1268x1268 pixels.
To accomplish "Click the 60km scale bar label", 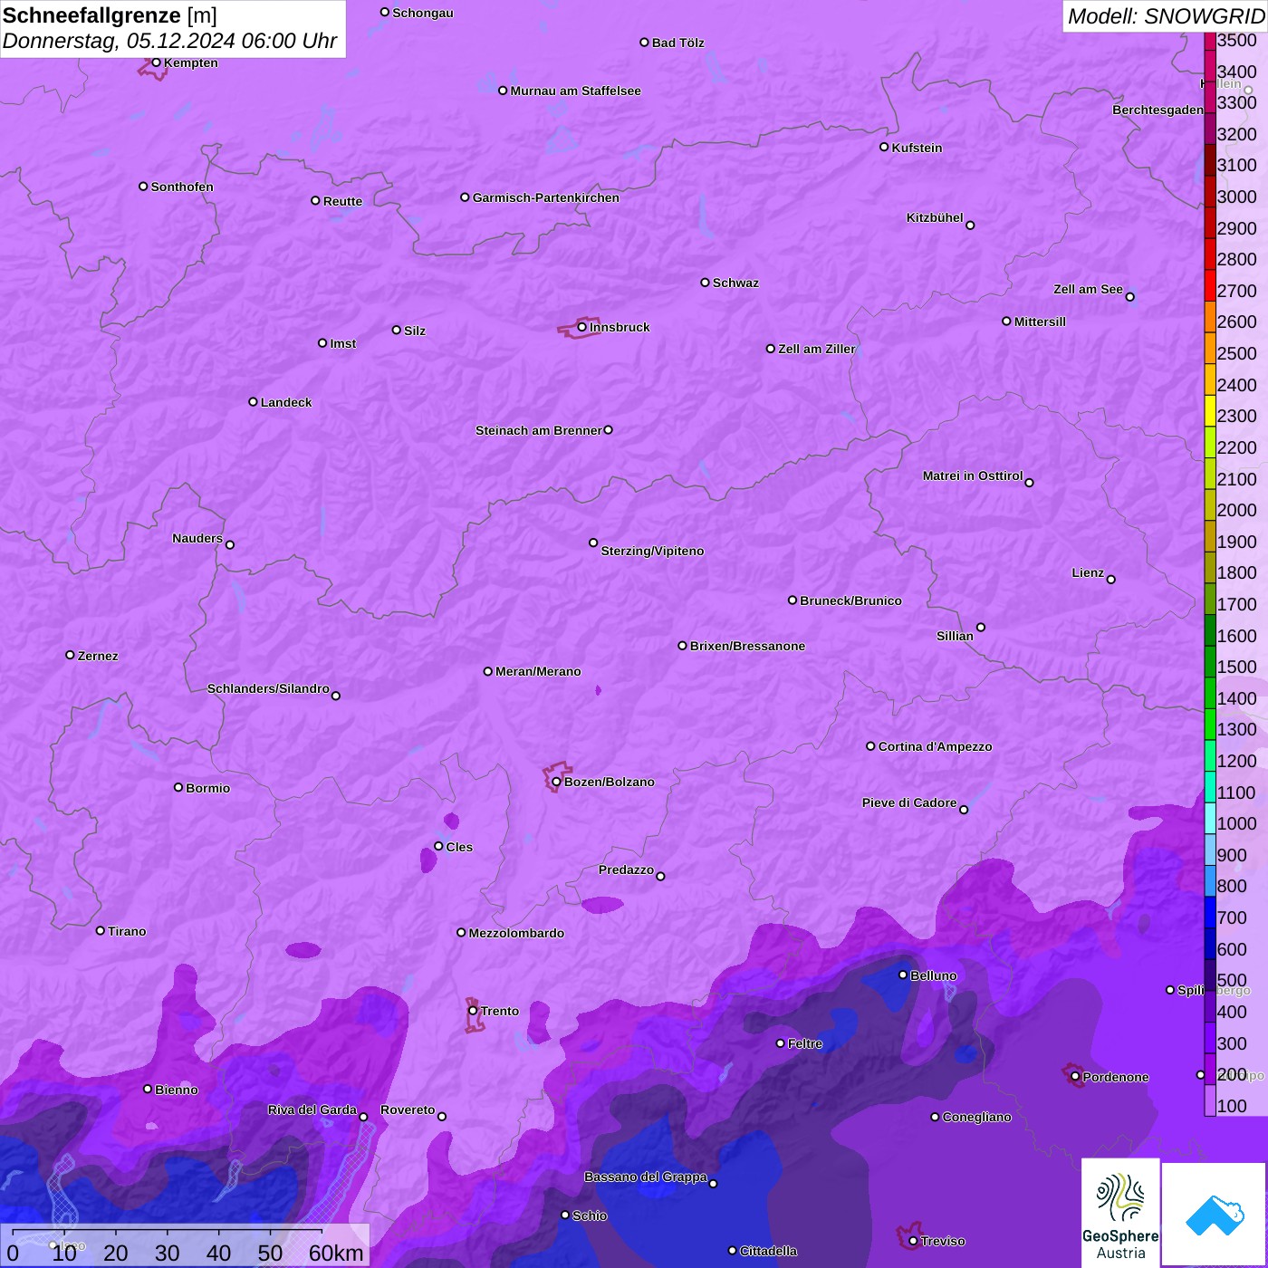I will 336,1253.
